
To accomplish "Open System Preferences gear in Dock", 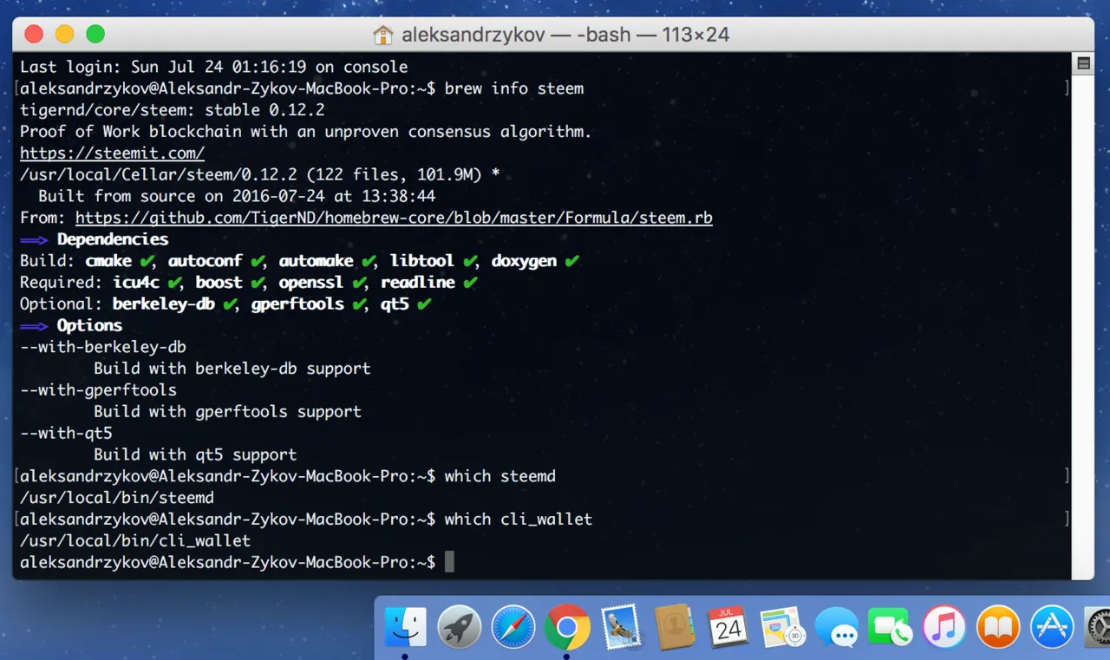I will coord(1098,627).
